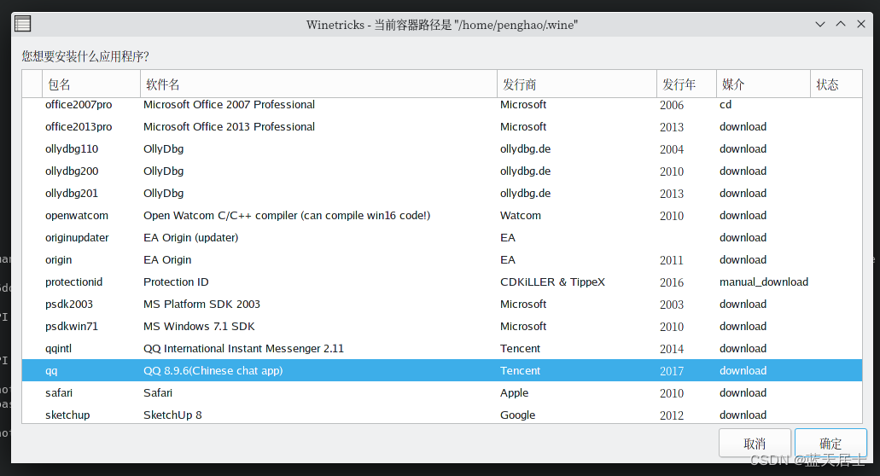Screen dimensions: 880x476
Task: Click Microsoft Office 2013 Professional title
Action: [229, 127]
